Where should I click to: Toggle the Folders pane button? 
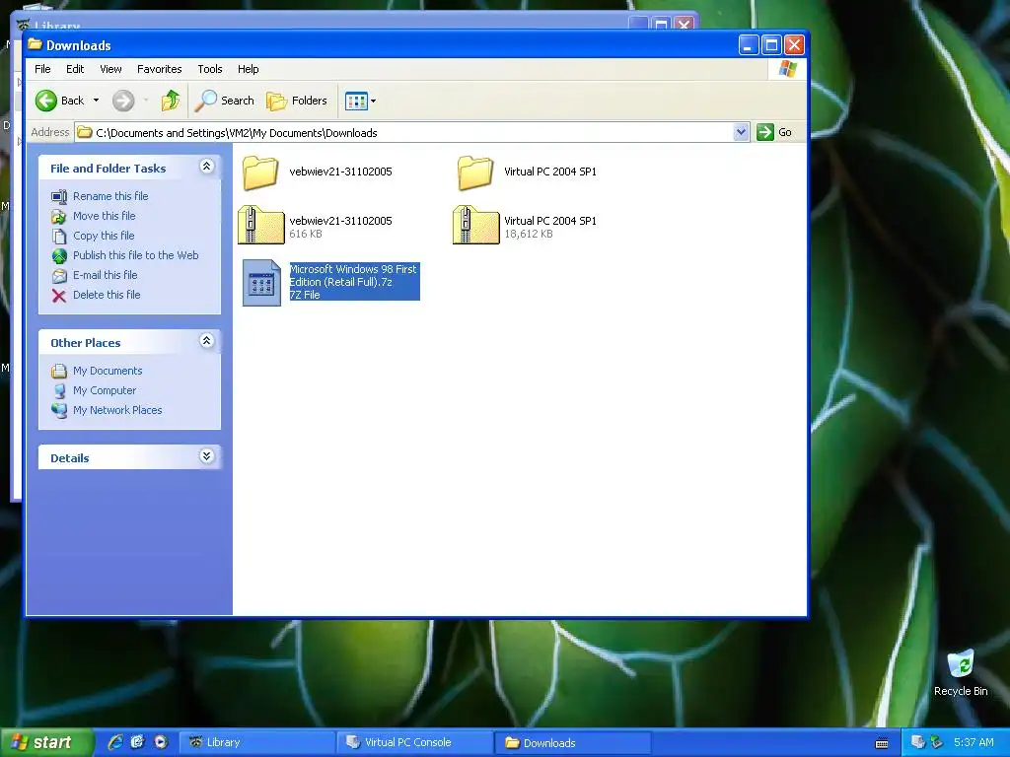297,101
